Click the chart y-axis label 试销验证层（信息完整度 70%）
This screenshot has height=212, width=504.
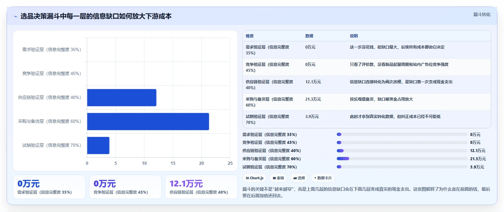[52, 145]
